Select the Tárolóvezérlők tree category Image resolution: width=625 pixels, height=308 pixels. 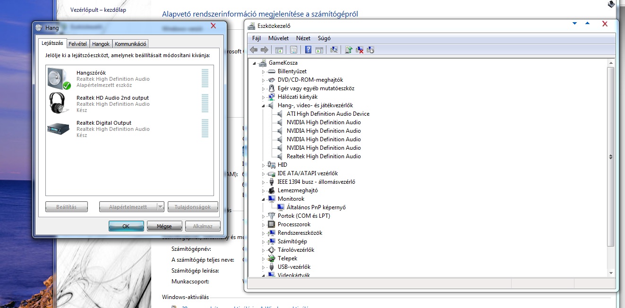tap(296, 250)
